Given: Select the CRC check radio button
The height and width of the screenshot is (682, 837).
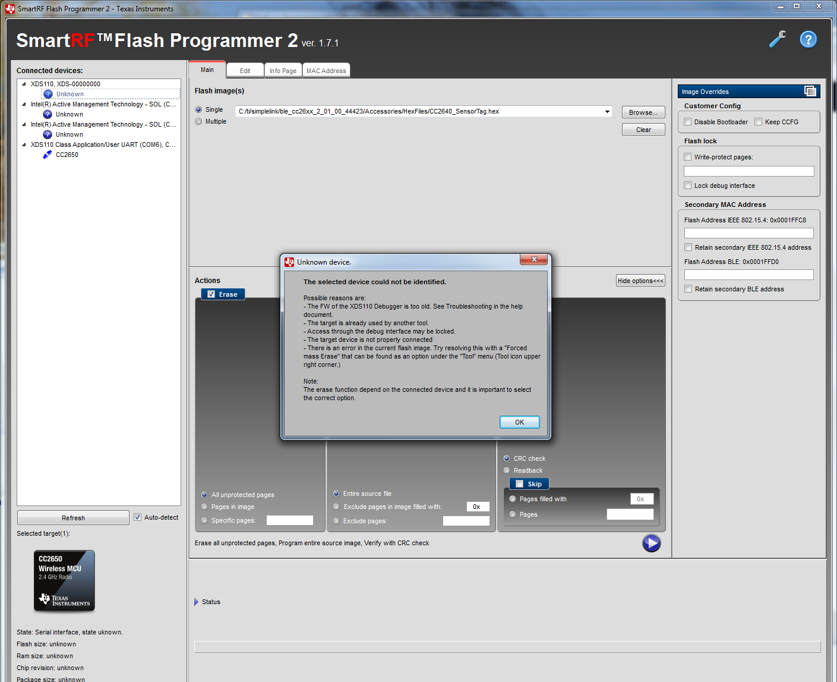Looking at the screenshot, I should [507, 458].
